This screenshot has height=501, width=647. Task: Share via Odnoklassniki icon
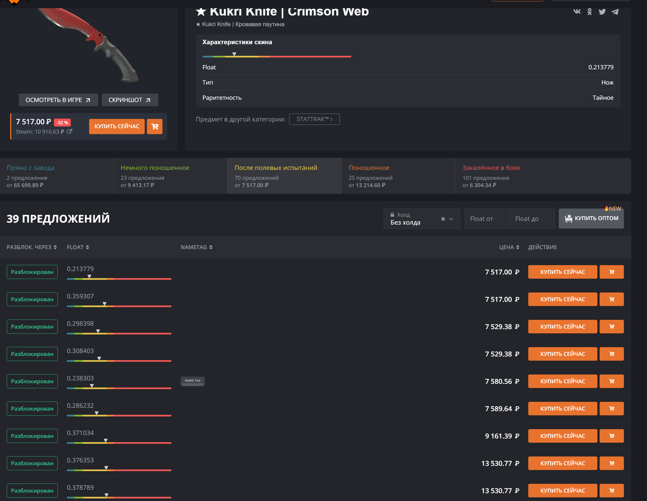click(589, 12)
